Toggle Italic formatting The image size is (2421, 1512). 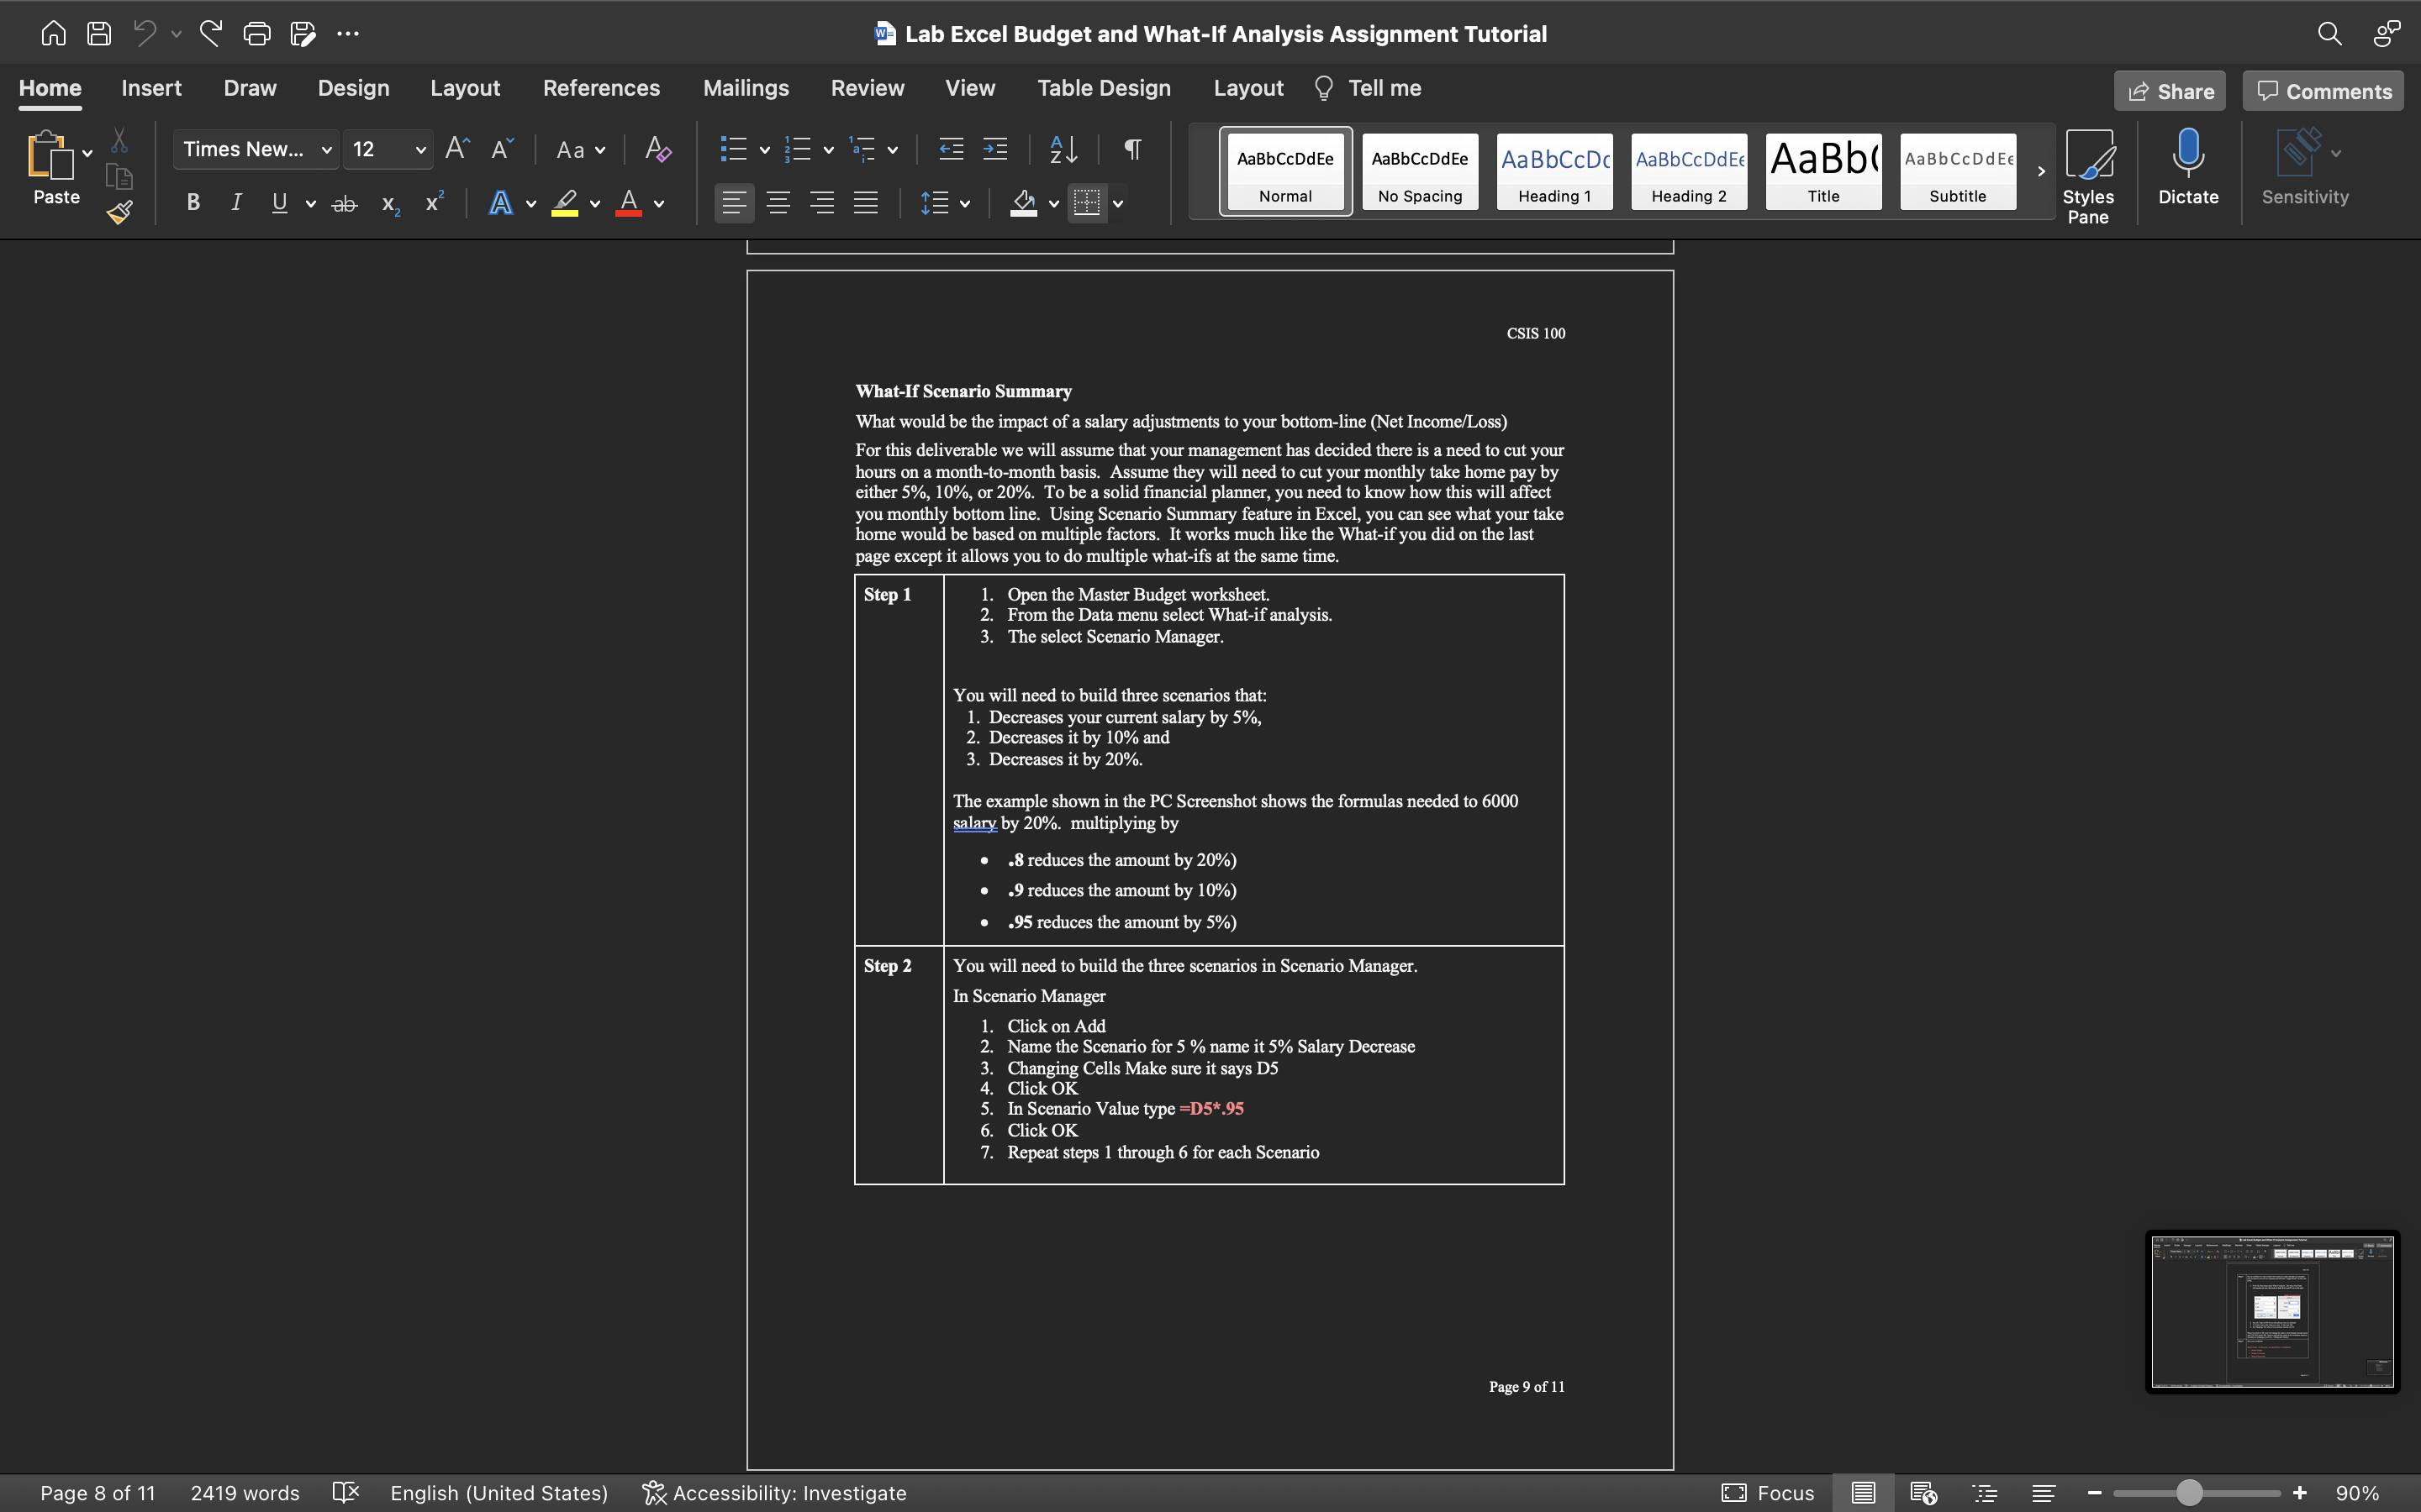point(236,203)
